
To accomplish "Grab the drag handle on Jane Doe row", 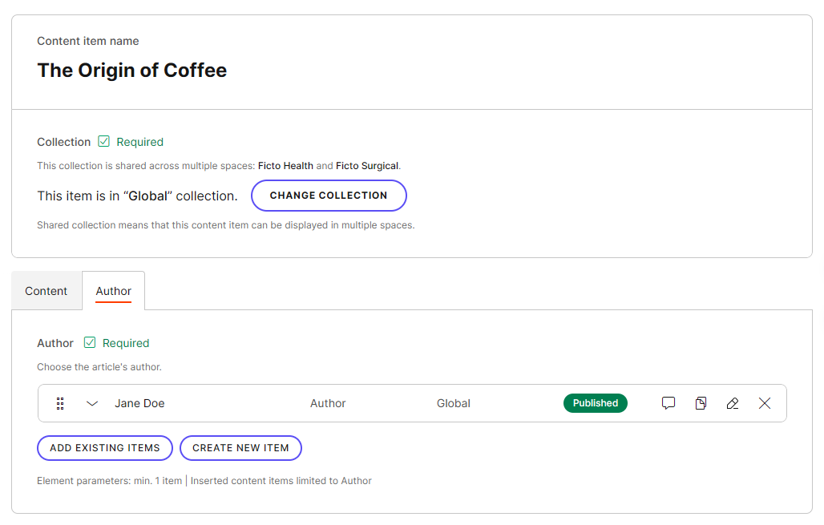I will [x=60, y=403].
